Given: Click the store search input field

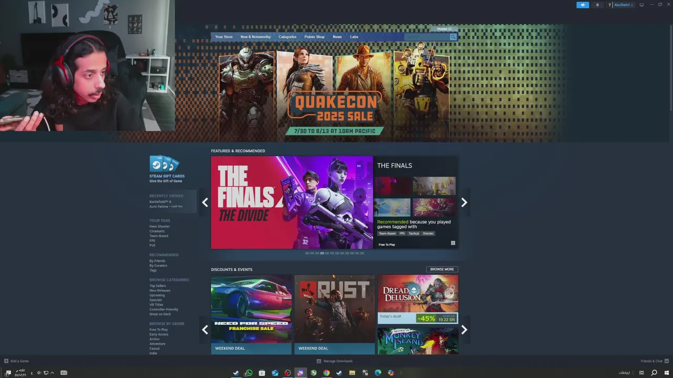Looking at the screenshot, I should point(426,37).
